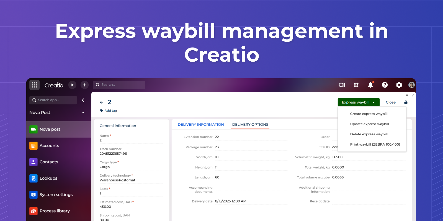
Task: Switch to Delivery Options tab
Action: click(x=250, y=125)
